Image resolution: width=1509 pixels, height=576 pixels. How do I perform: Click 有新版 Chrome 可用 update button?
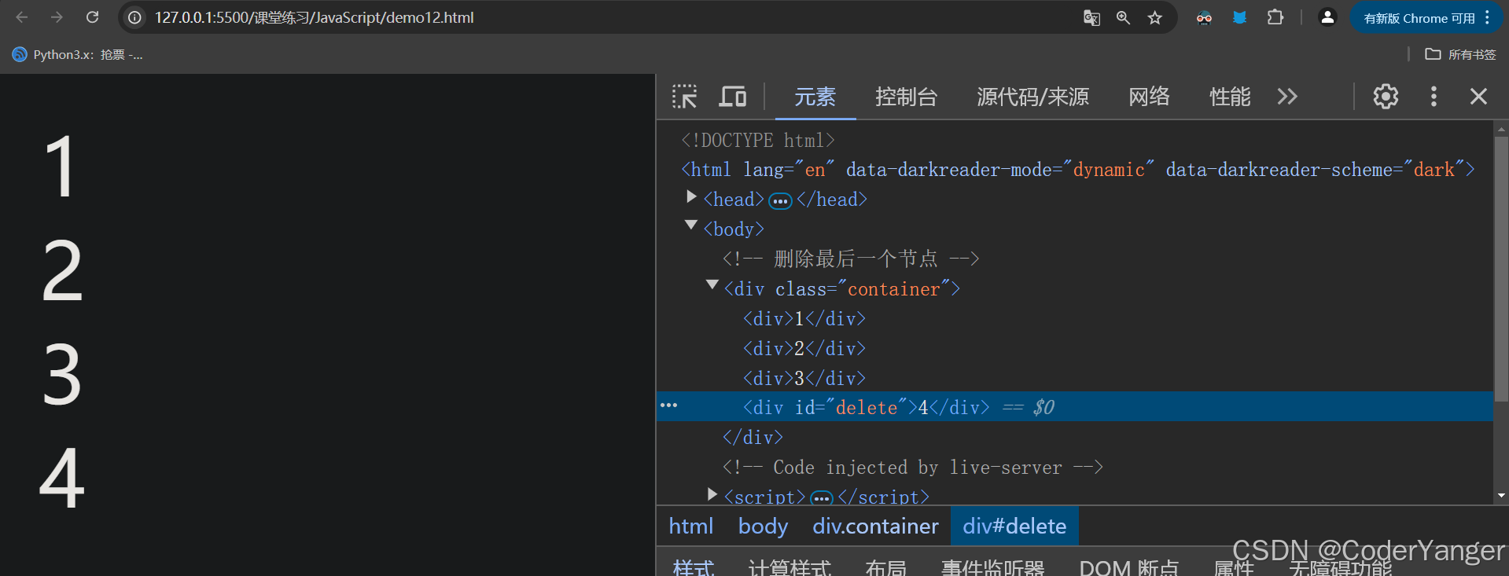coord(1419,18)
